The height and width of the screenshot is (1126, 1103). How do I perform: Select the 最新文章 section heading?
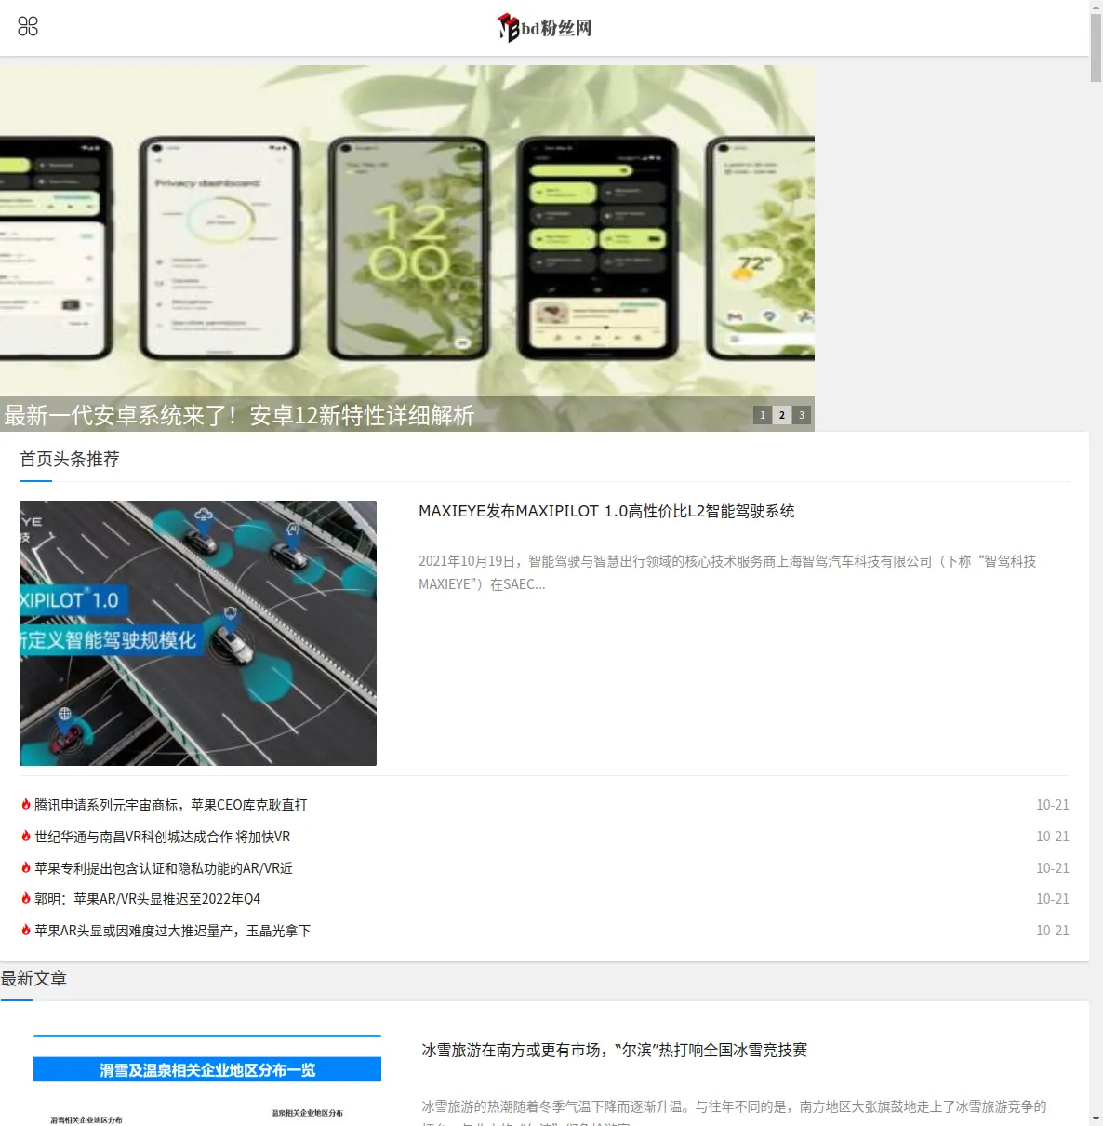click(33, 978)
